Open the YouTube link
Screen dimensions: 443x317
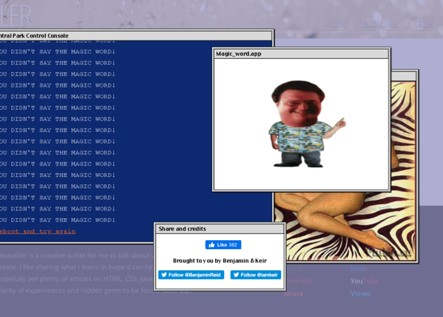click(x=364, y=281)
